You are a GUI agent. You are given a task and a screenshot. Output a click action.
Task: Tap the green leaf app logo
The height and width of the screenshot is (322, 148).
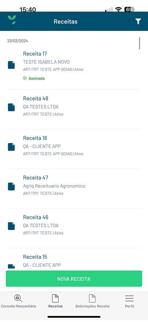click(x=12, y=20)
